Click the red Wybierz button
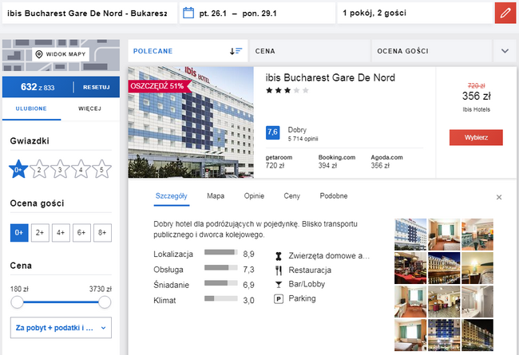 [476, 137]
